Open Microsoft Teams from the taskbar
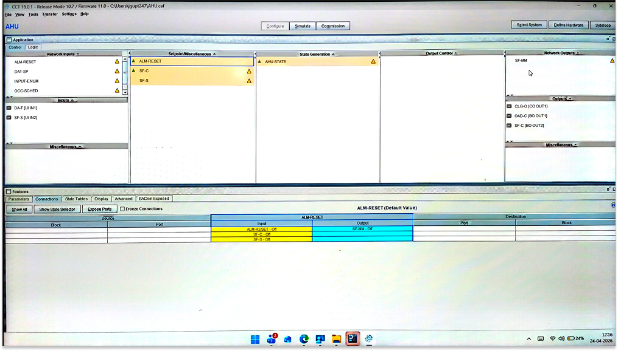 (x=272, y=339)
